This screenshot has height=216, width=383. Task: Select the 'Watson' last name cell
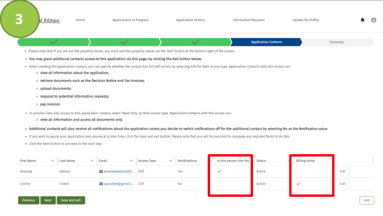coord(65,171)
